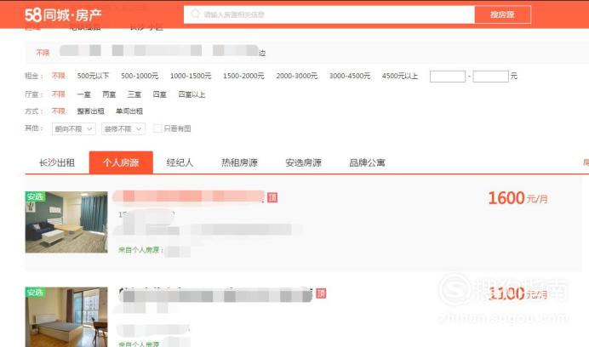Filter rent by 4500元以上
This screenshot has width=589, height=347.
(400, 76)
